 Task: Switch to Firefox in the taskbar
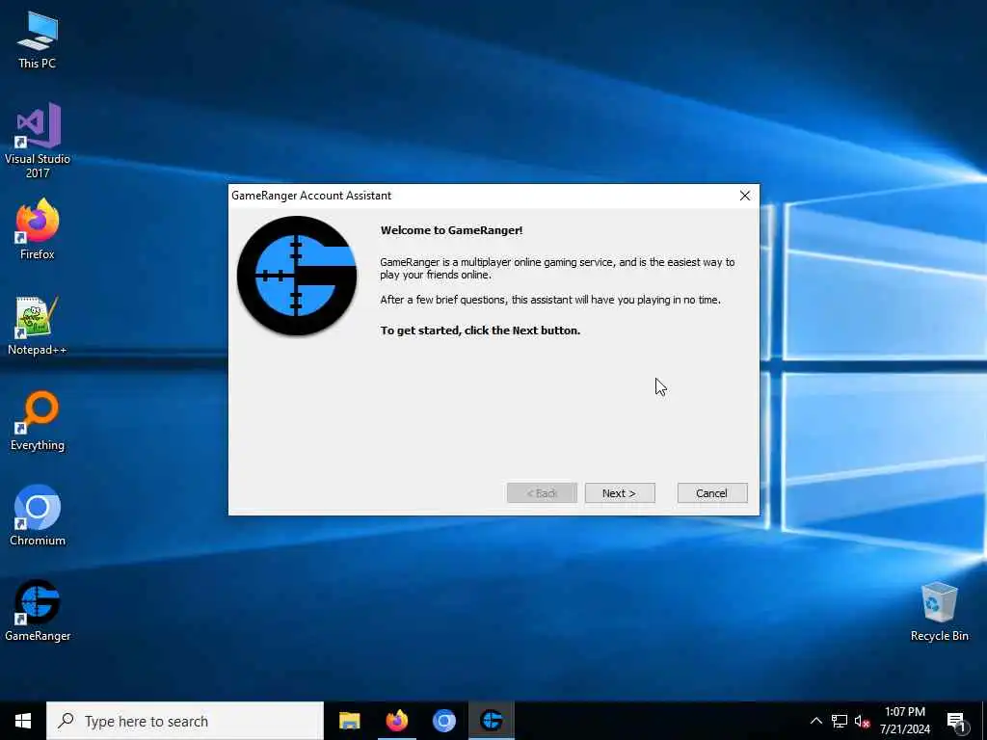coord(396,721)
